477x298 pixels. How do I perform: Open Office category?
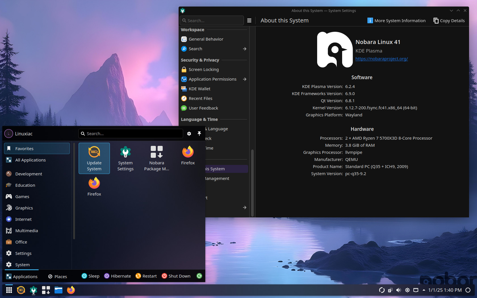click(x=37, y=242)
